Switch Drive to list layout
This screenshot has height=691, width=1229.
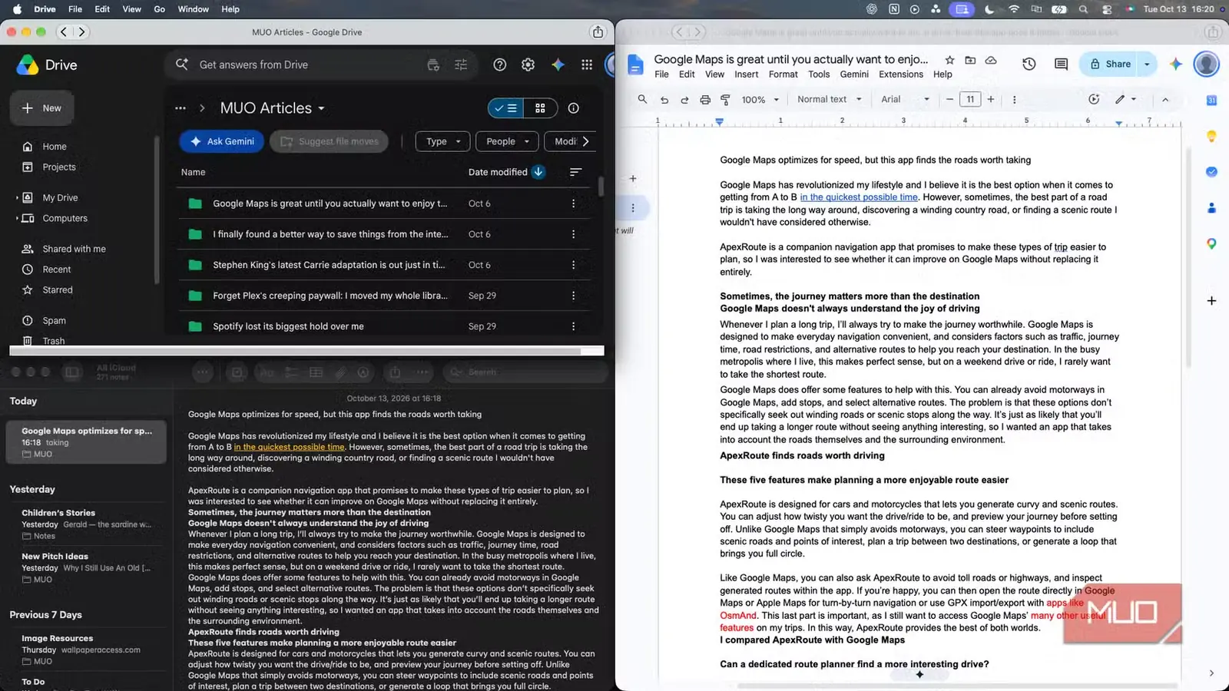coord(505,108)
